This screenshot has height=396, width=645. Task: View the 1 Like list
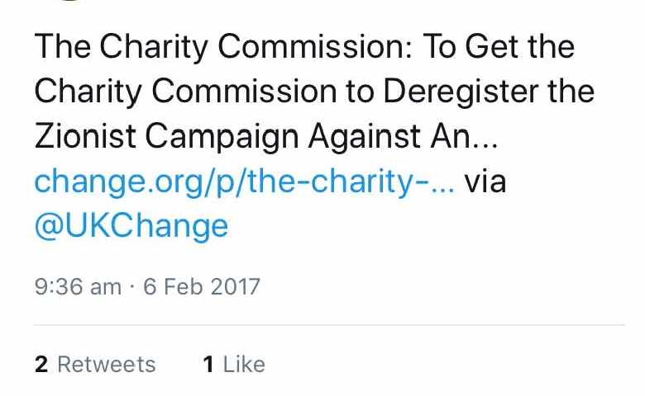pyautogui.click(x=234, y=365)
